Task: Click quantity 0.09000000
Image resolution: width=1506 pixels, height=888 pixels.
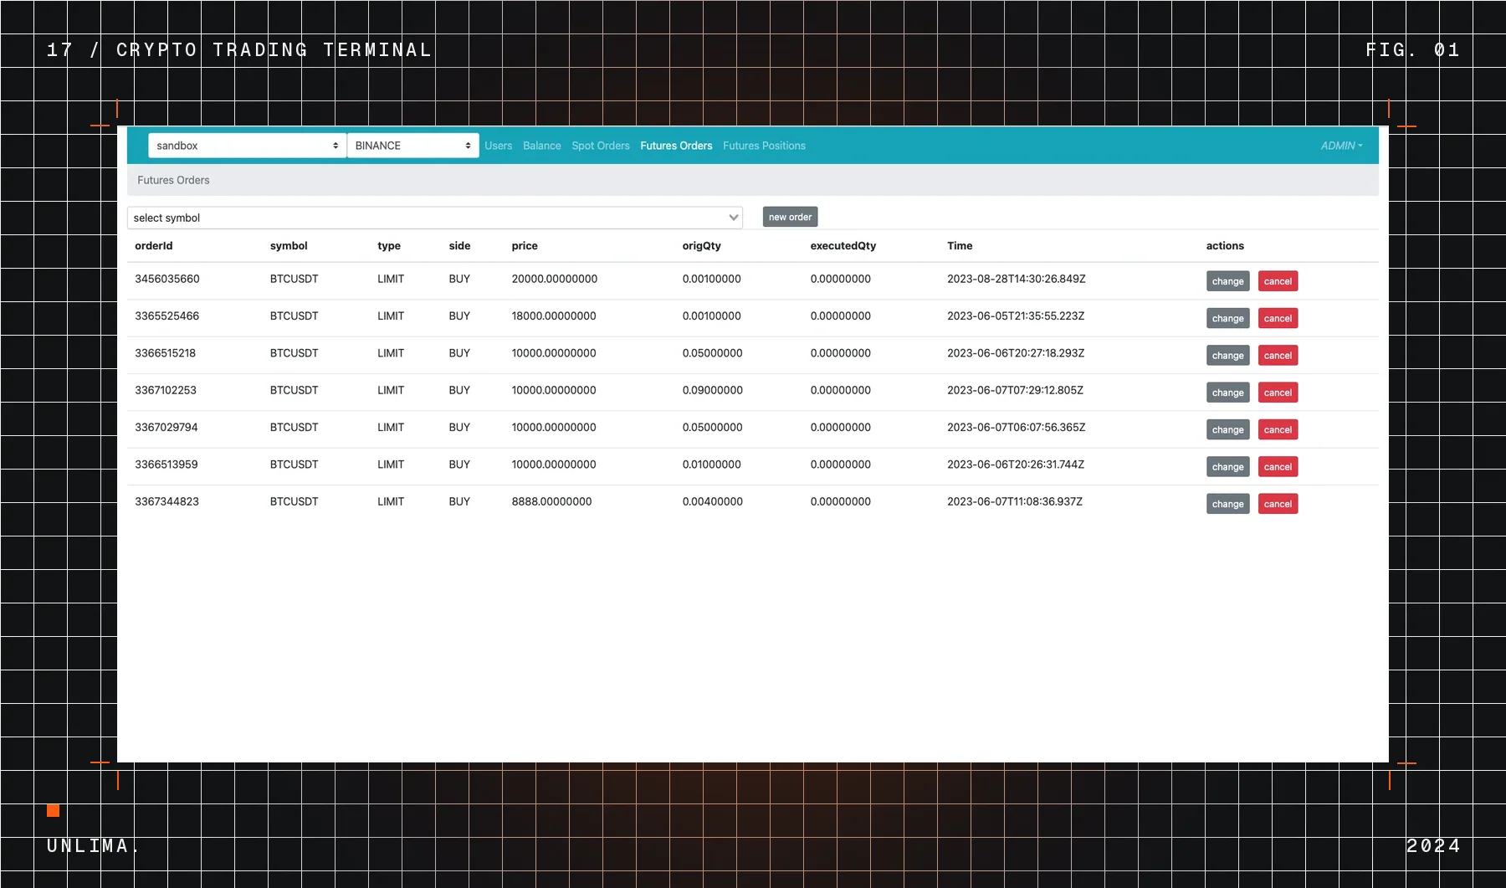Action: point(712,390)
